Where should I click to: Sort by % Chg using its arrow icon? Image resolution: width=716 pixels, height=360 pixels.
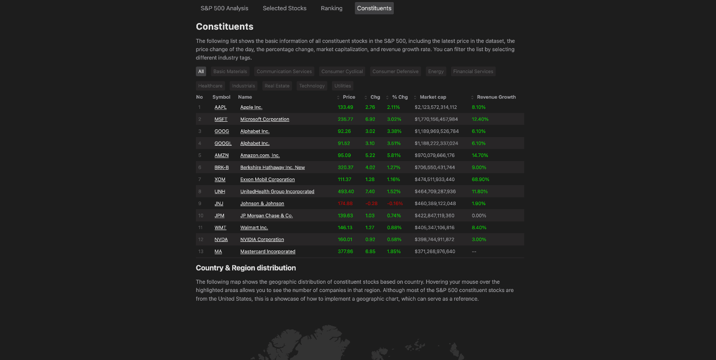(x=388, y=97)
